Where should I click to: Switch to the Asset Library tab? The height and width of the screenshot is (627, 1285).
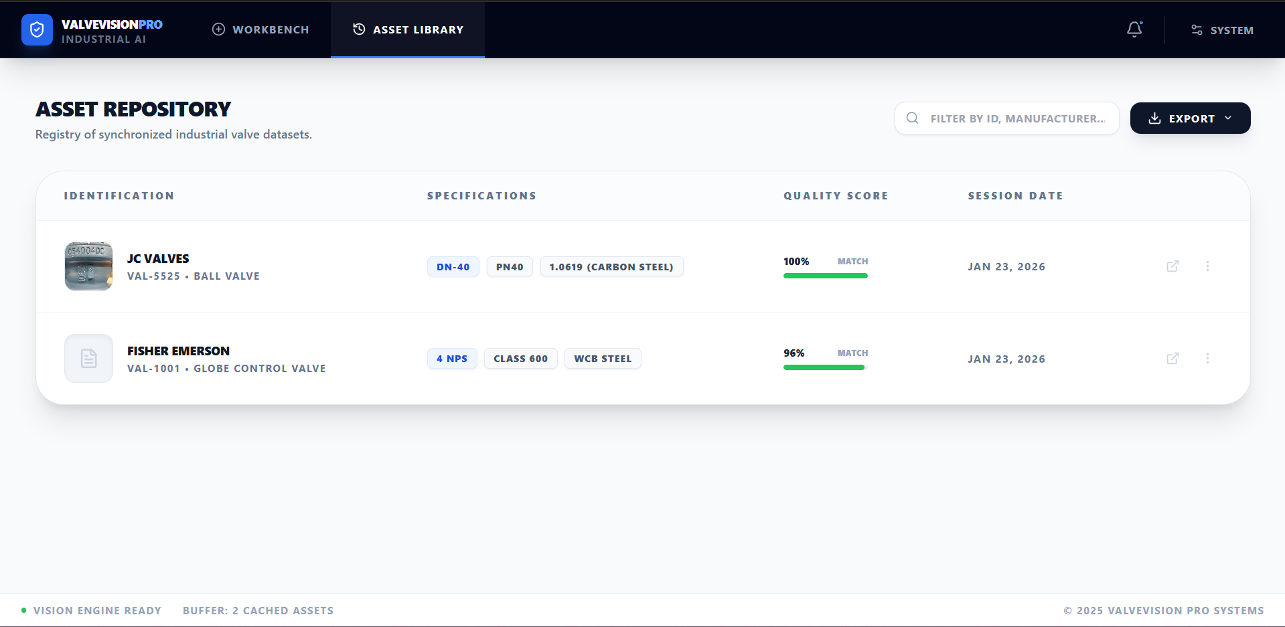pyautogui.click(x=408, y=29)
